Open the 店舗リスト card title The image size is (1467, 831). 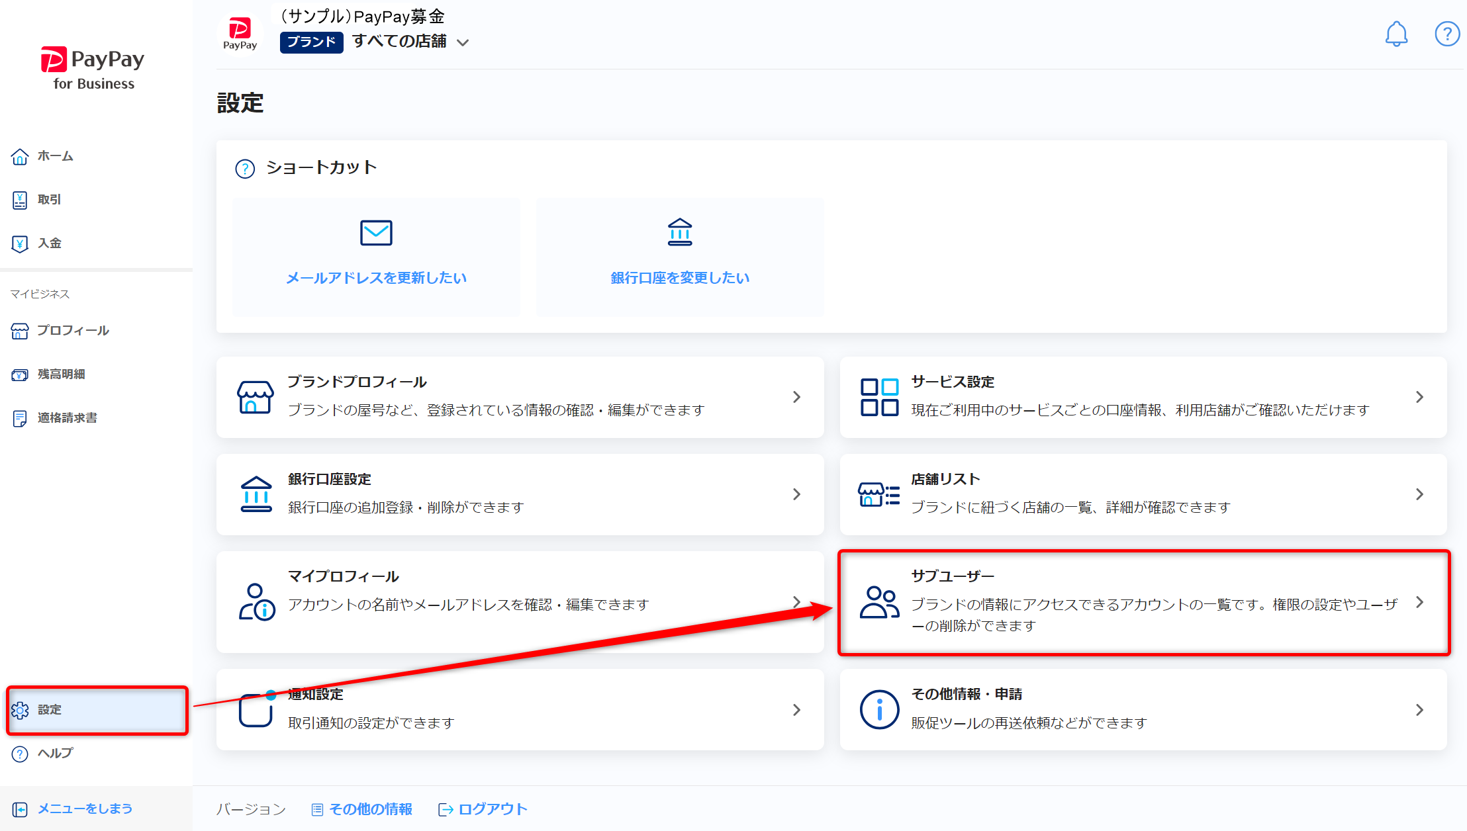[x=945, y=479]
